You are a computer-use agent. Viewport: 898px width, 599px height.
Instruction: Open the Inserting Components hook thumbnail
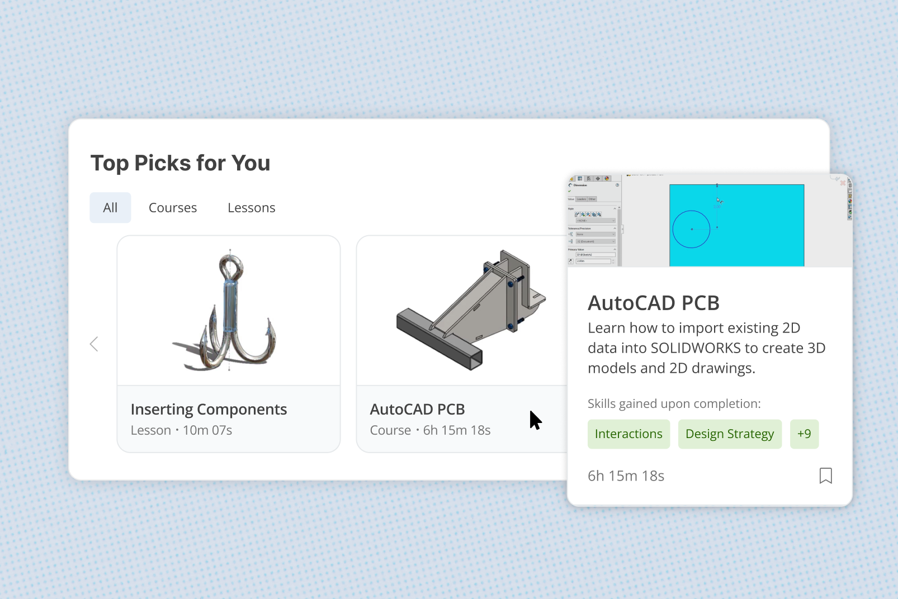[x=229, y=311]
